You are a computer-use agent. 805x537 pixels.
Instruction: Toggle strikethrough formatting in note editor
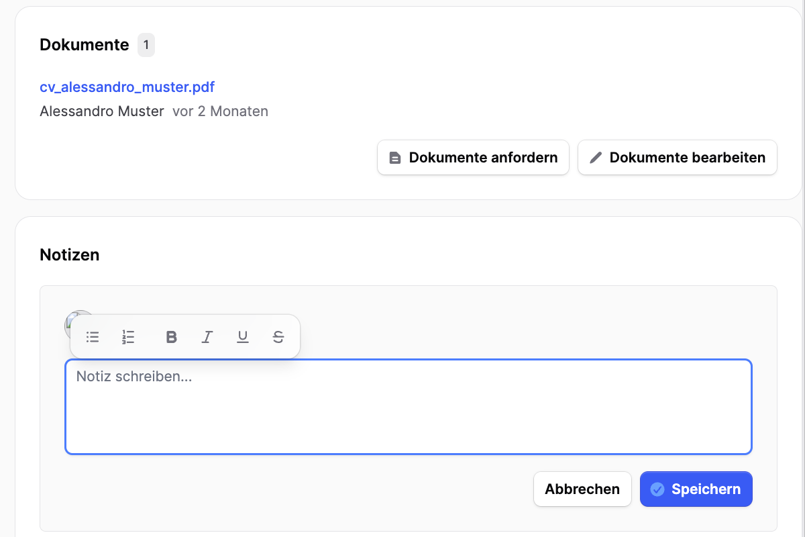coord(278,337)
